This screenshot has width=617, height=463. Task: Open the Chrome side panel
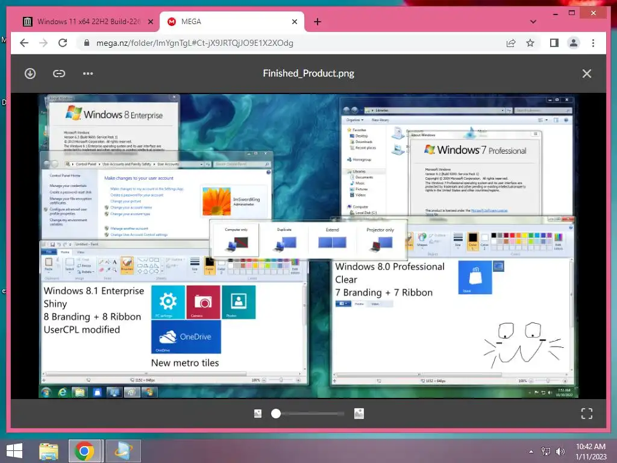pyautogui.click(x=554, y=43)
